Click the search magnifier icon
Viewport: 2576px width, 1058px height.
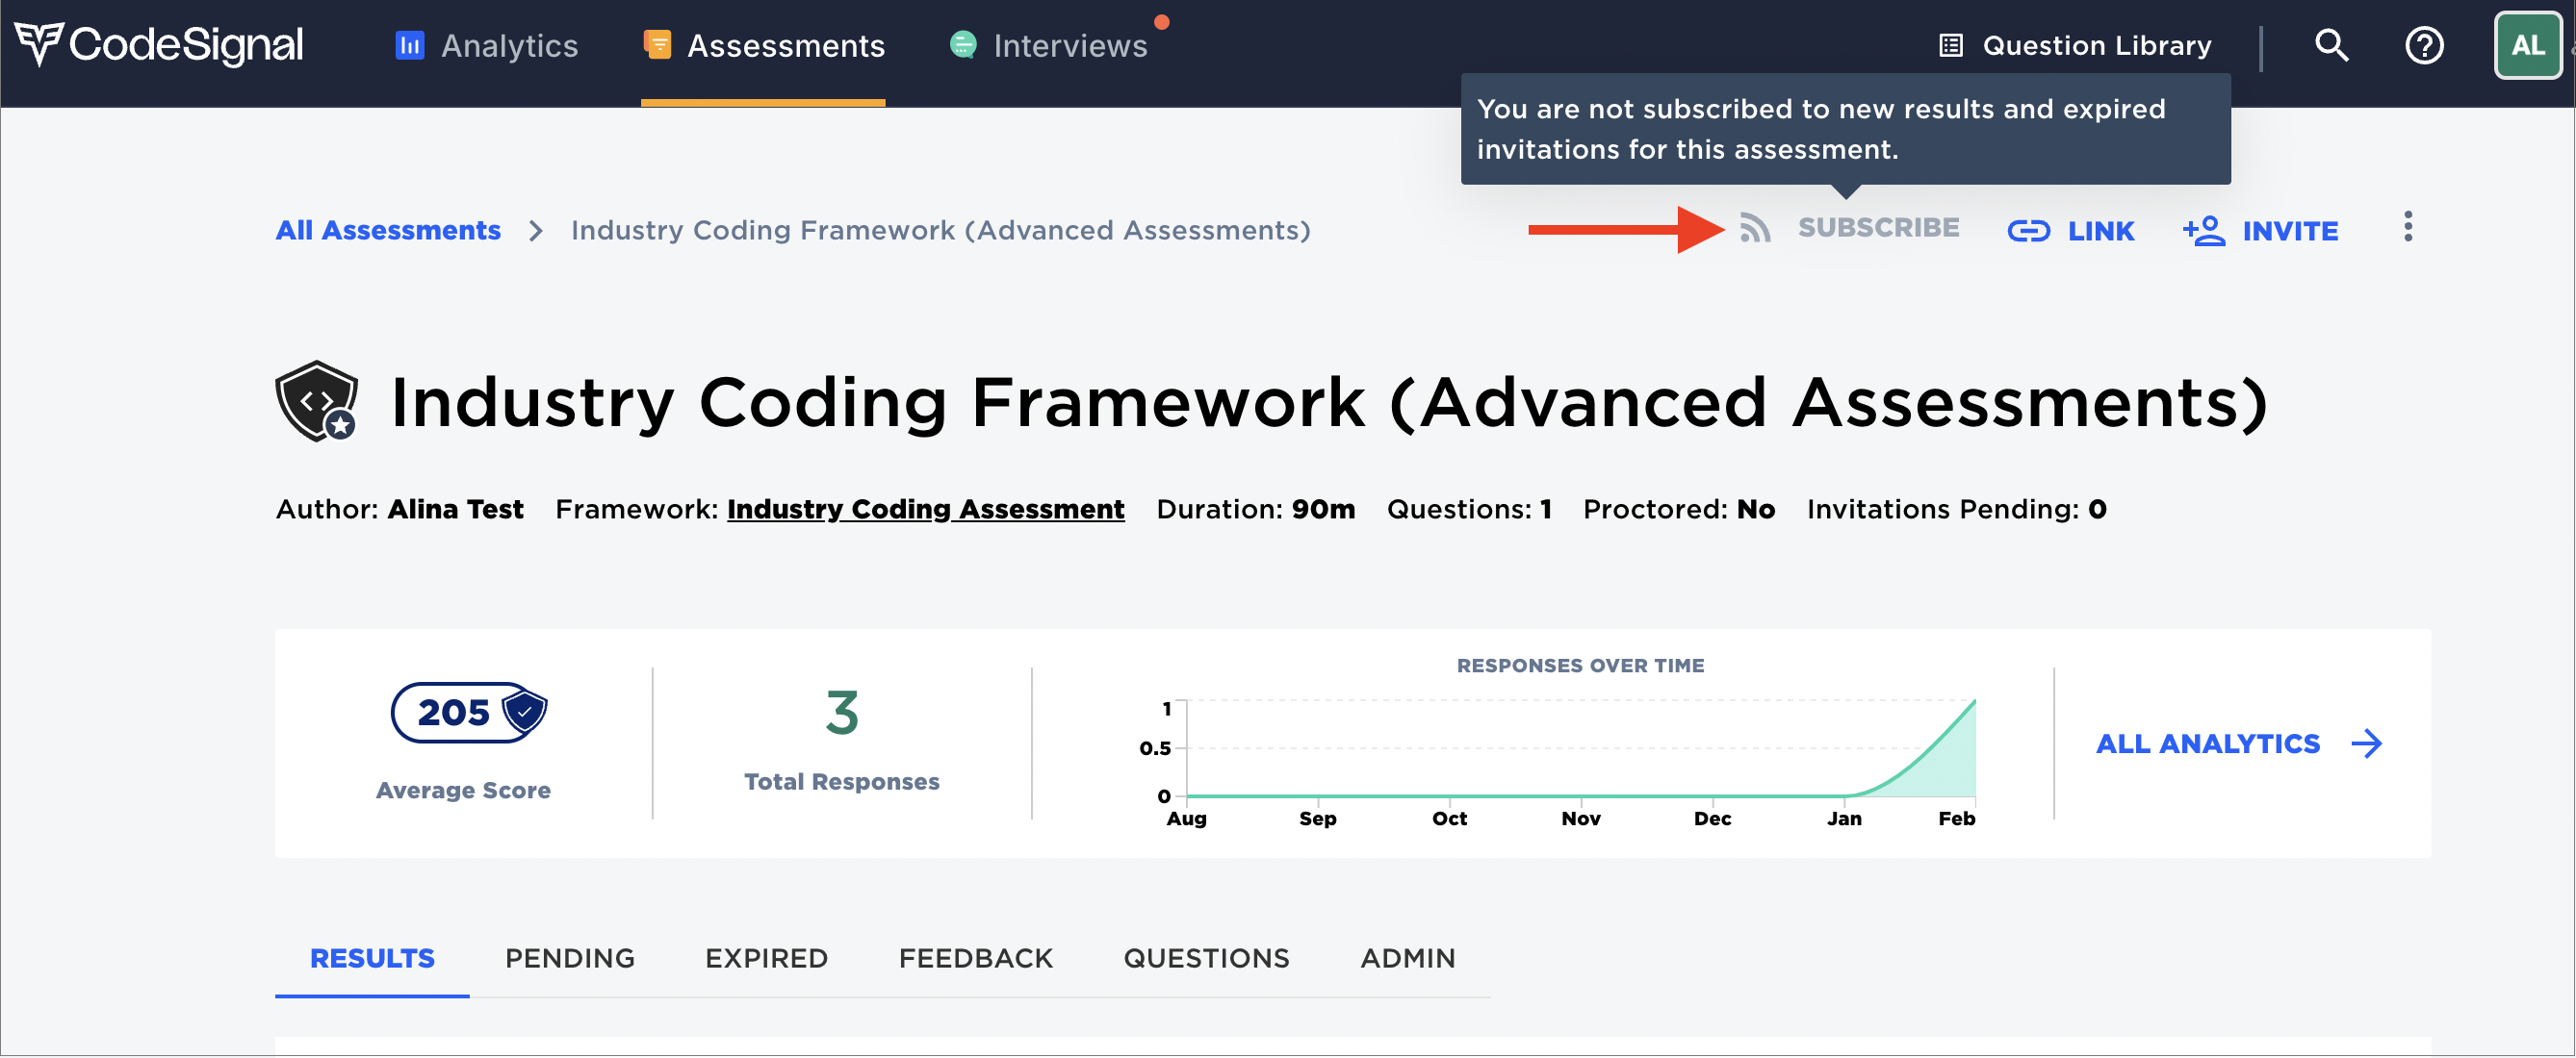[x=2331, y=45]
